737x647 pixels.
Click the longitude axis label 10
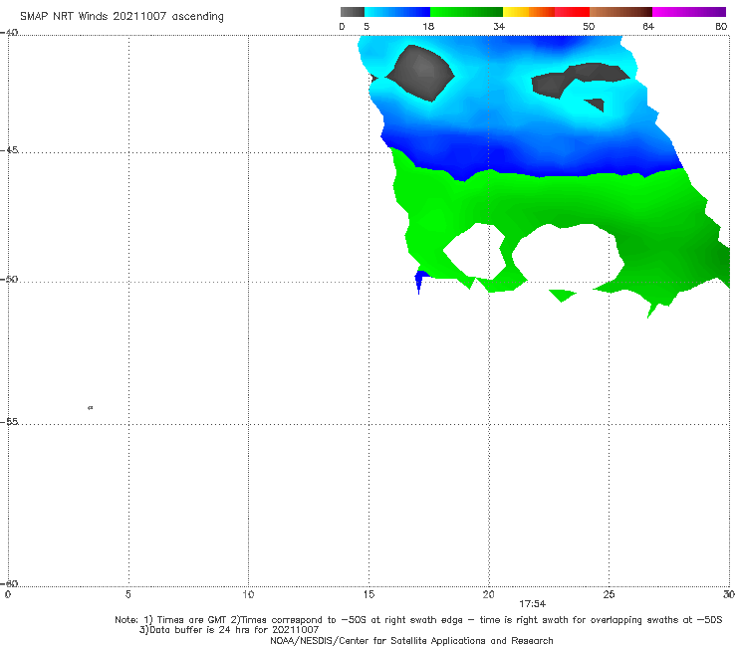pyautogui.click(x=248, y=594)
